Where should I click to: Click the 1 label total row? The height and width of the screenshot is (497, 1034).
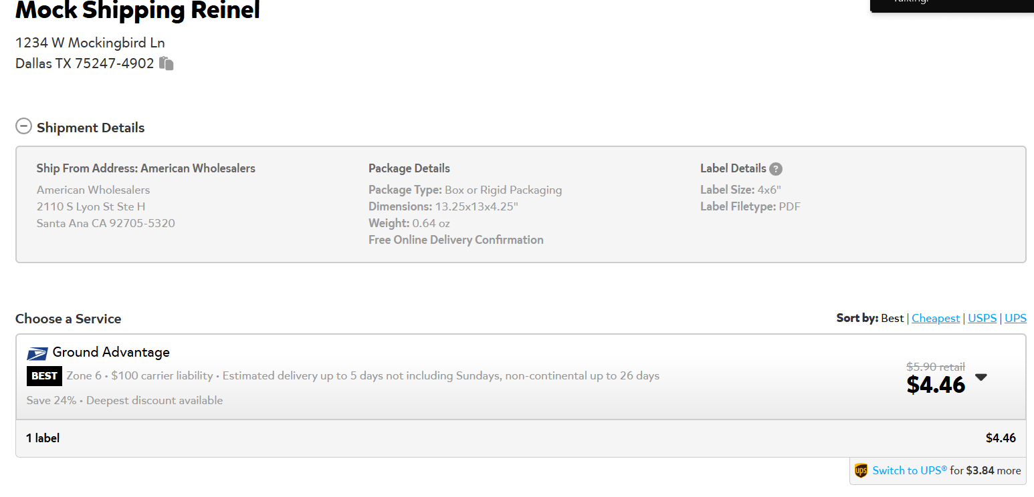(x=520, y=438)
